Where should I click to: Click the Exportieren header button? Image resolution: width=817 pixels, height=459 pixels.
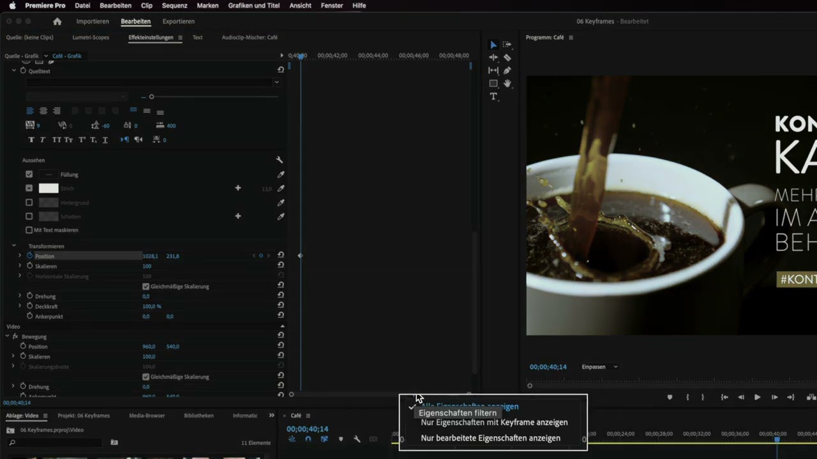[178, 21]
